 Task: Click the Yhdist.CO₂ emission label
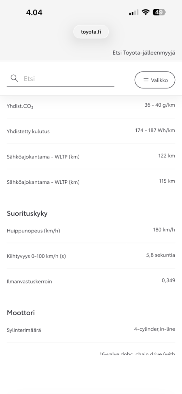pyautogui.click(x=20, y=106)
